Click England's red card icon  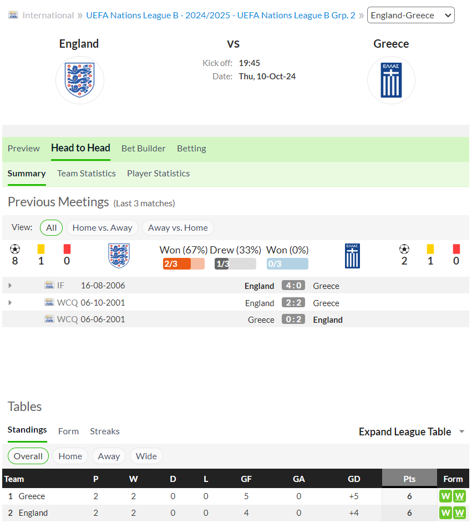pyautogui.click(x=67, y=249)
